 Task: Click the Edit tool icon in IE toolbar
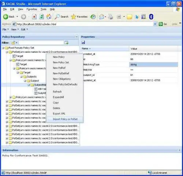click(119, 17)
